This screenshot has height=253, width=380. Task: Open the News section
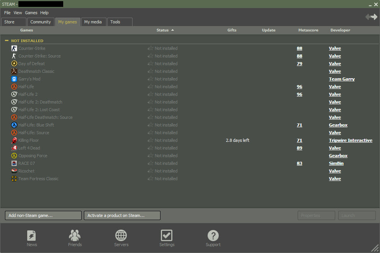click(x=32, y=238)
